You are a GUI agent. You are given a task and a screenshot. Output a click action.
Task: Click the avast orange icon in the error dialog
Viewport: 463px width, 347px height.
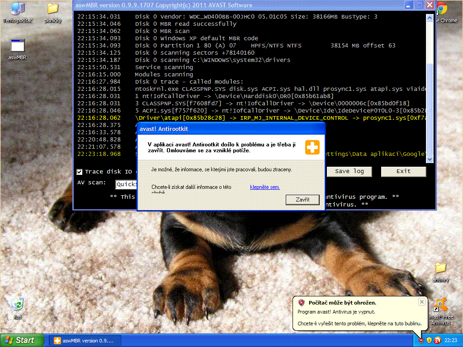tap(312, 147)
